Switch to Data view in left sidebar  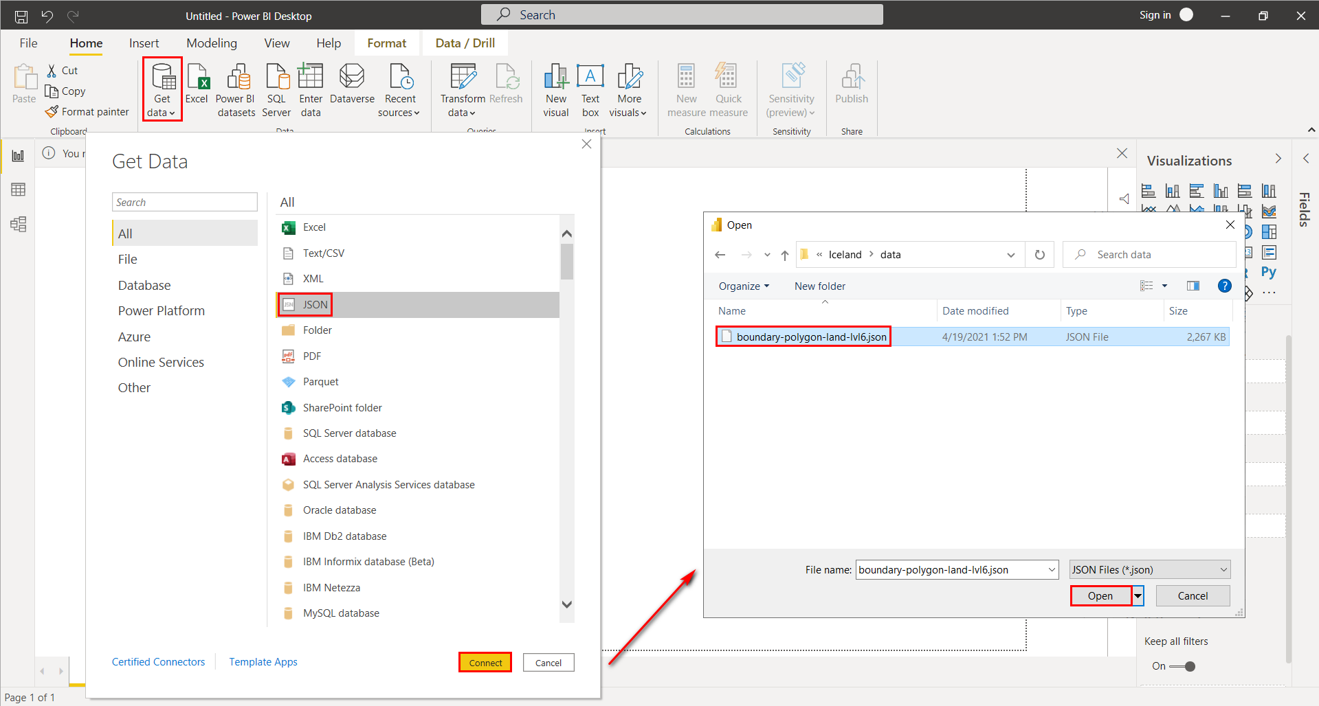[17, 189]
